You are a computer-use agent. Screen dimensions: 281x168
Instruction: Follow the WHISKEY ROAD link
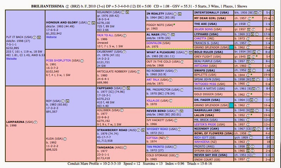point(157,129)
